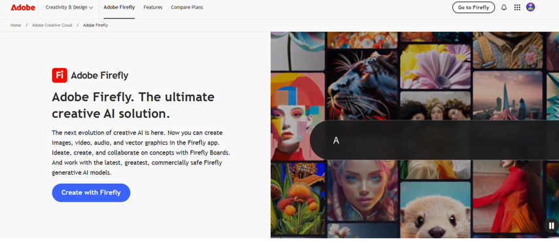Open the Compare Plans tab
The image size is (559, 246).
pos(187,7)
